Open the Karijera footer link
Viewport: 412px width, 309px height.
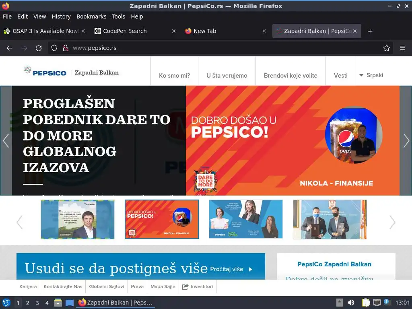pyautogui.click(x=28, y=286)
